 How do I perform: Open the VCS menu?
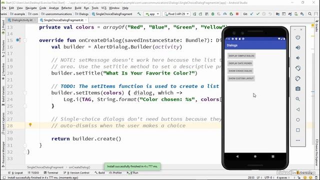tap(103, 8)
